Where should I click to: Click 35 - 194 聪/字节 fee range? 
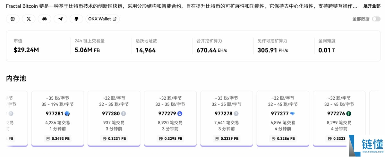point(58,104)
